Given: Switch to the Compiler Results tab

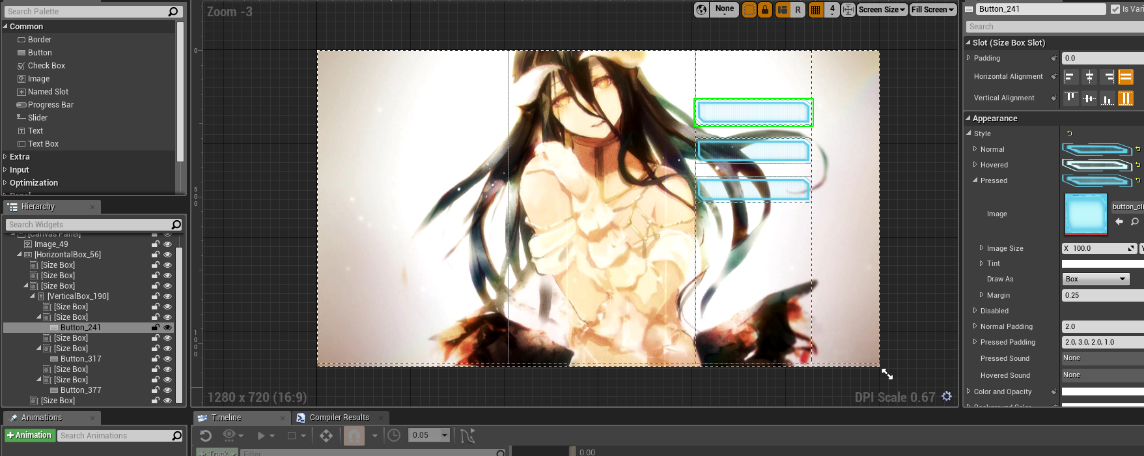Looking at the screenshot, I should click(x=339, y=418).
